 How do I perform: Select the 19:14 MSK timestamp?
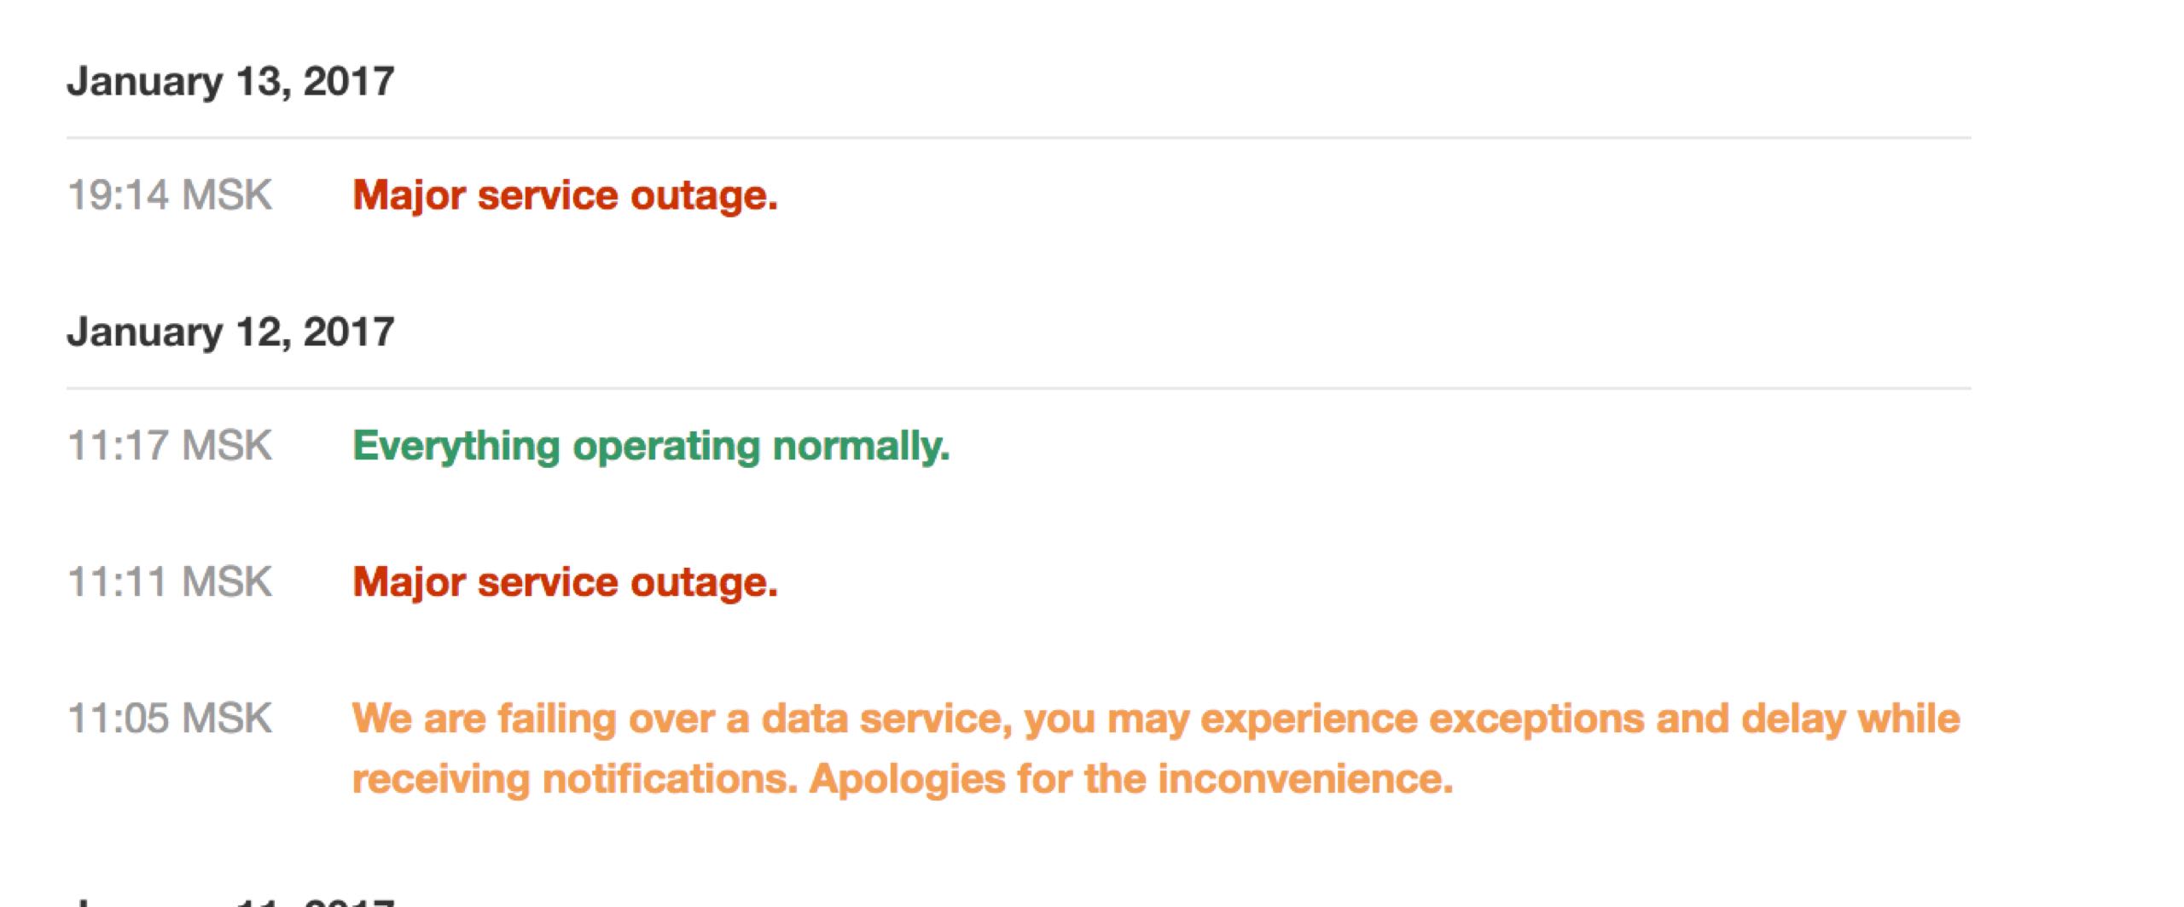(x=169, y=195)
